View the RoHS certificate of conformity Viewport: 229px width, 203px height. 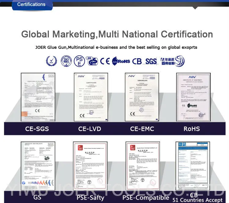[193, 97]
